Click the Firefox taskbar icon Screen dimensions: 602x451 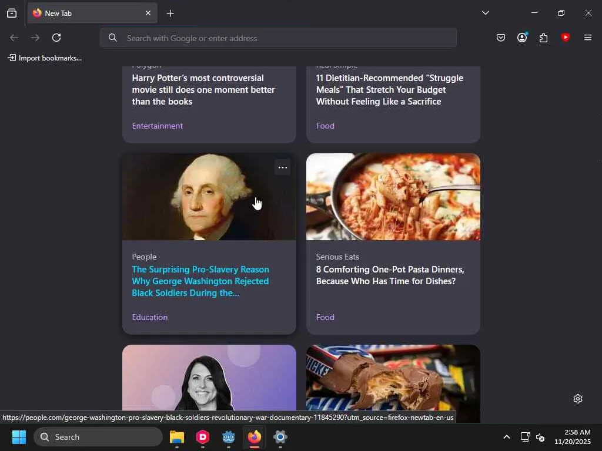click(x=254, y=437)
